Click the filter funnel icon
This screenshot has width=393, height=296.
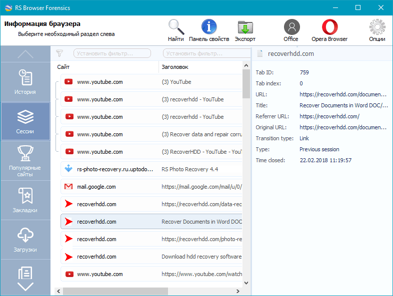click(x=59, y=53)
